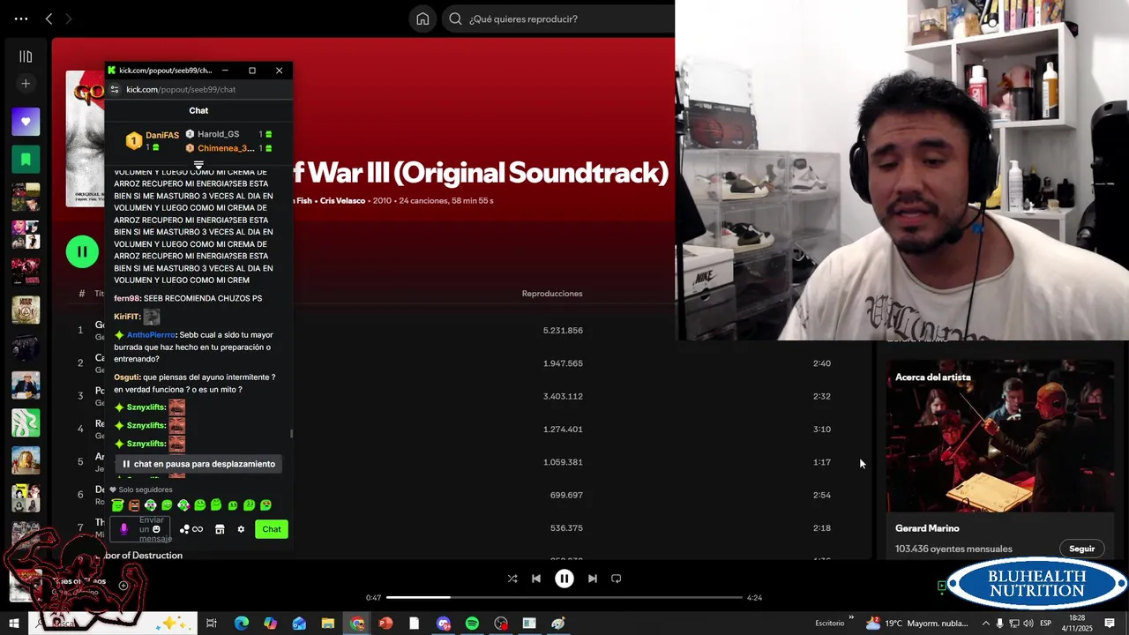Click fern98 username in chat
This screenshot has width=1129, height=635.
point(126,298)
